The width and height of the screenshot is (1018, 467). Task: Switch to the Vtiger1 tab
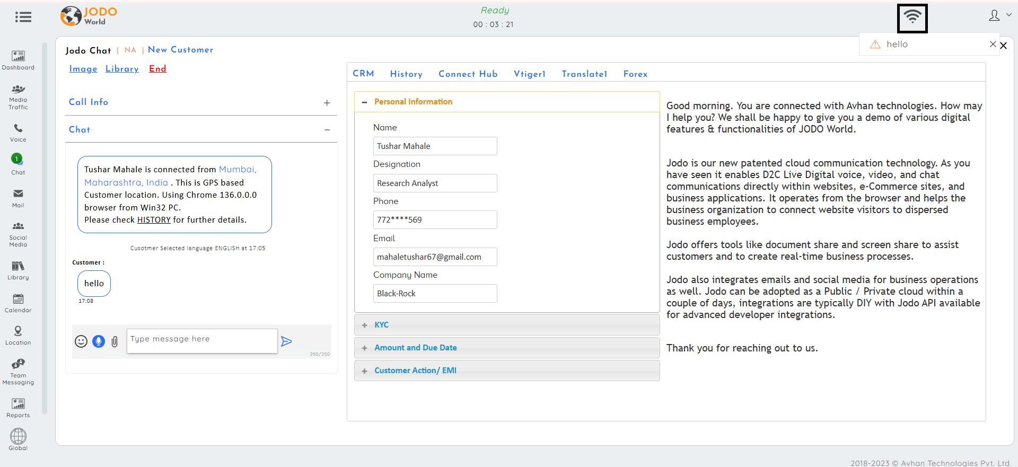pos(529,74)
